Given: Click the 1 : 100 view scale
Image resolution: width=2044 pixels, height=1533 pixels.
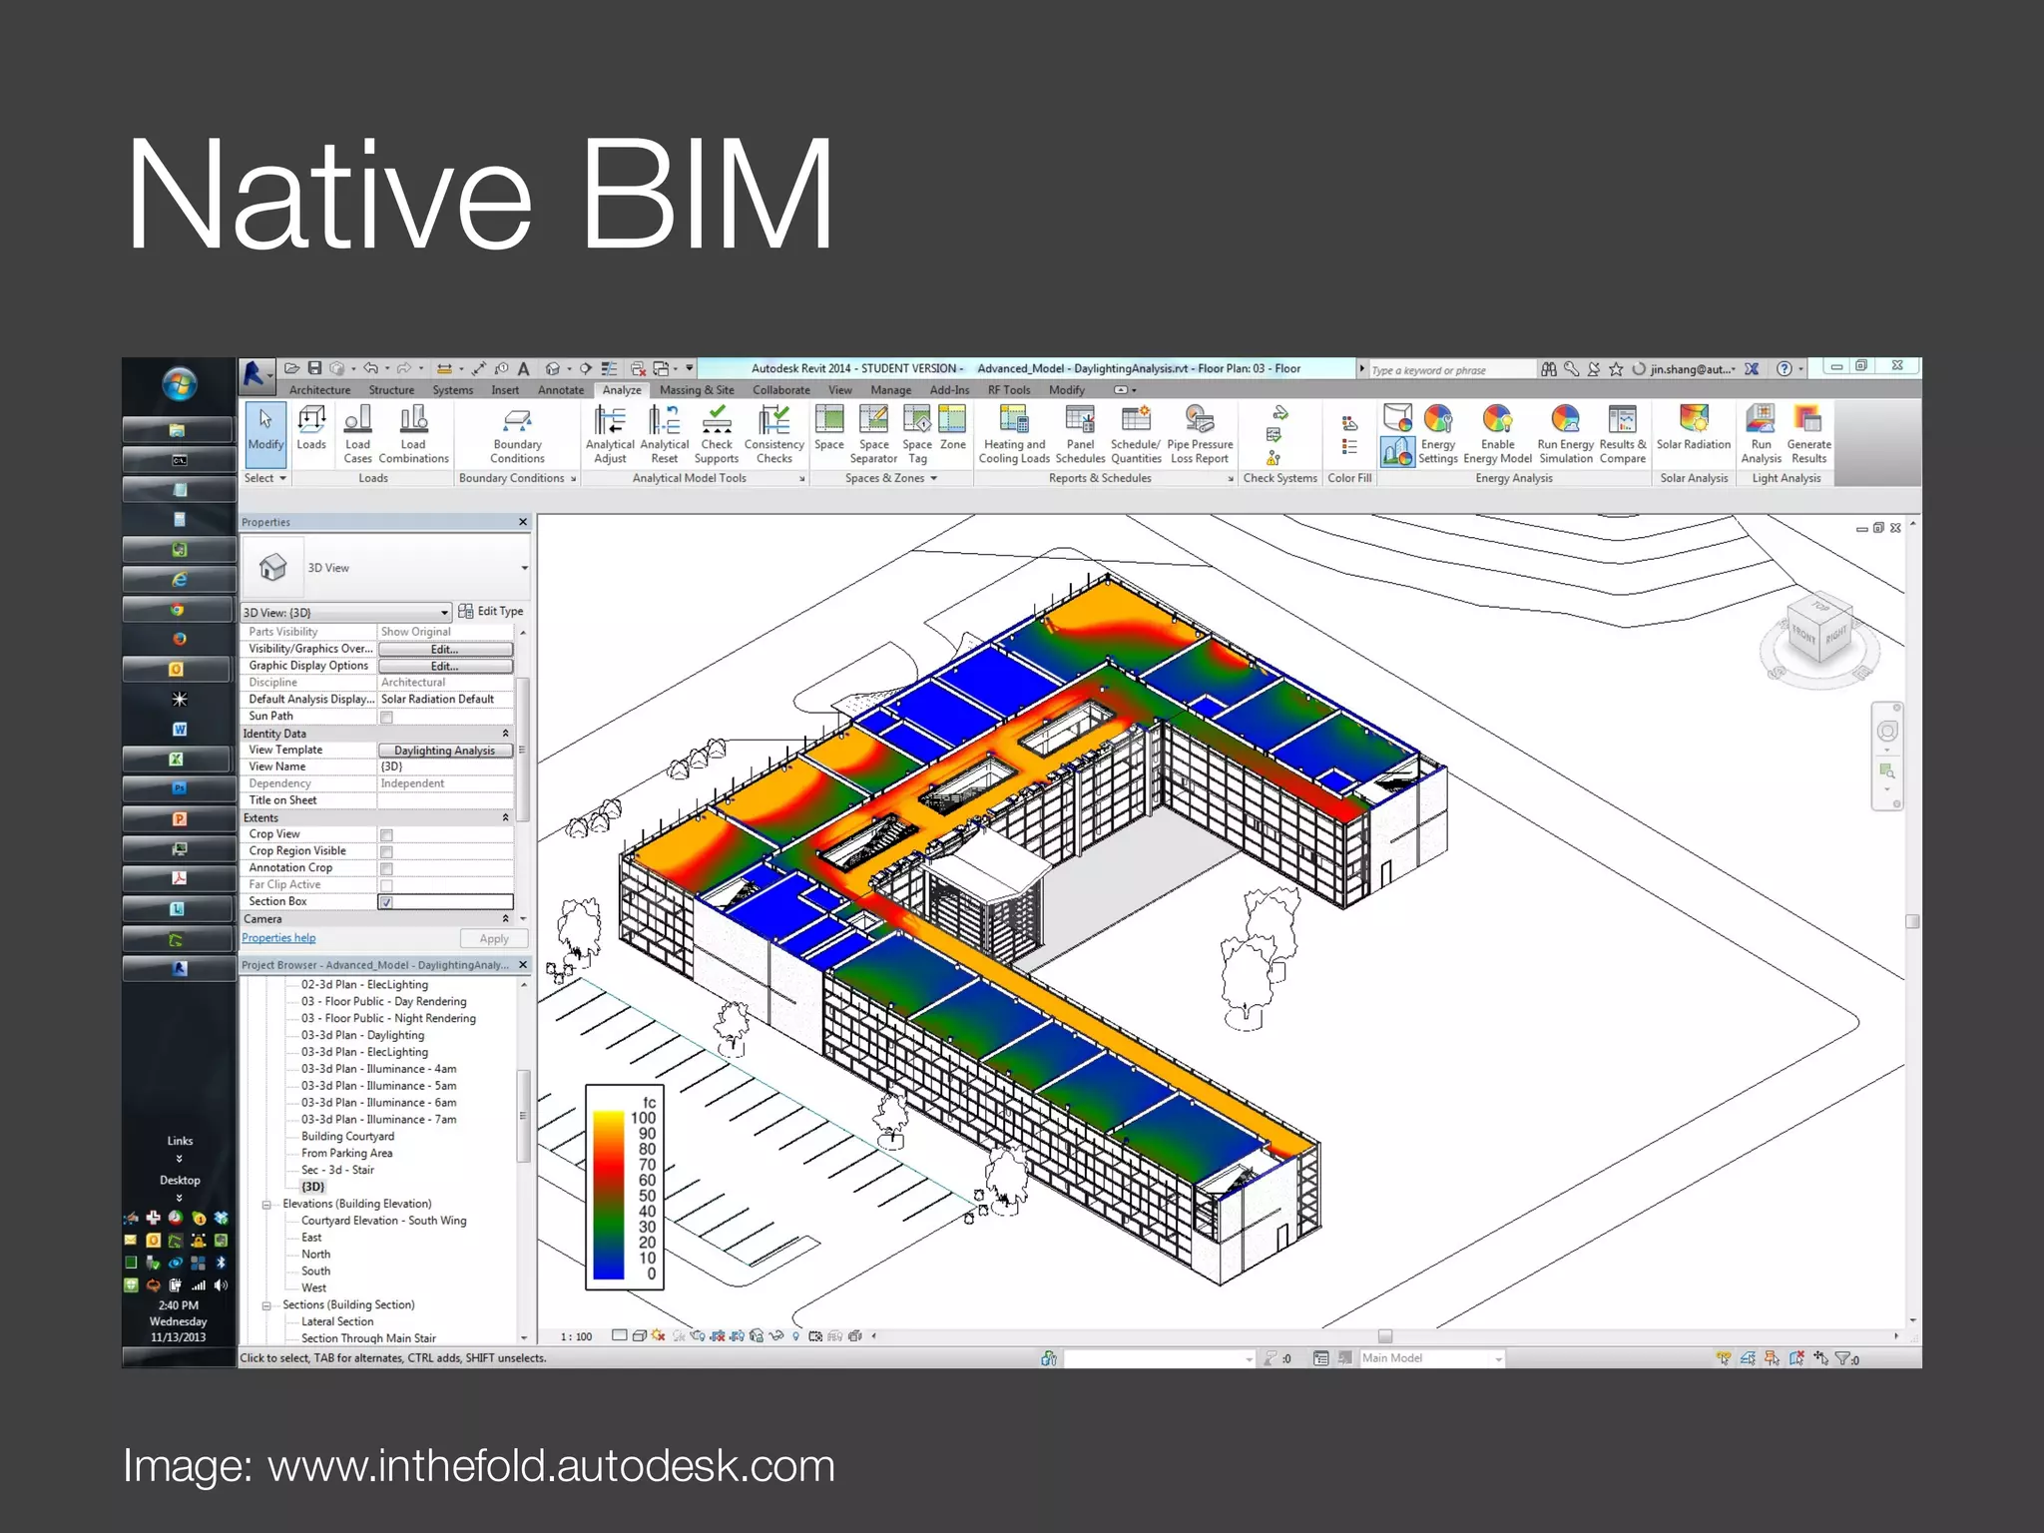Looking at the screenshot, I should tap(576, 1336).
